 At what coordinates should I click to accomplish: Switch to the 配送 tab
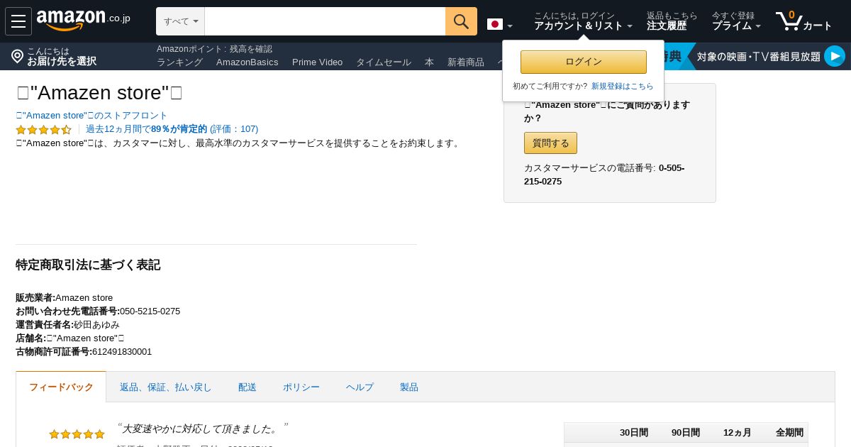pos(247,387)
